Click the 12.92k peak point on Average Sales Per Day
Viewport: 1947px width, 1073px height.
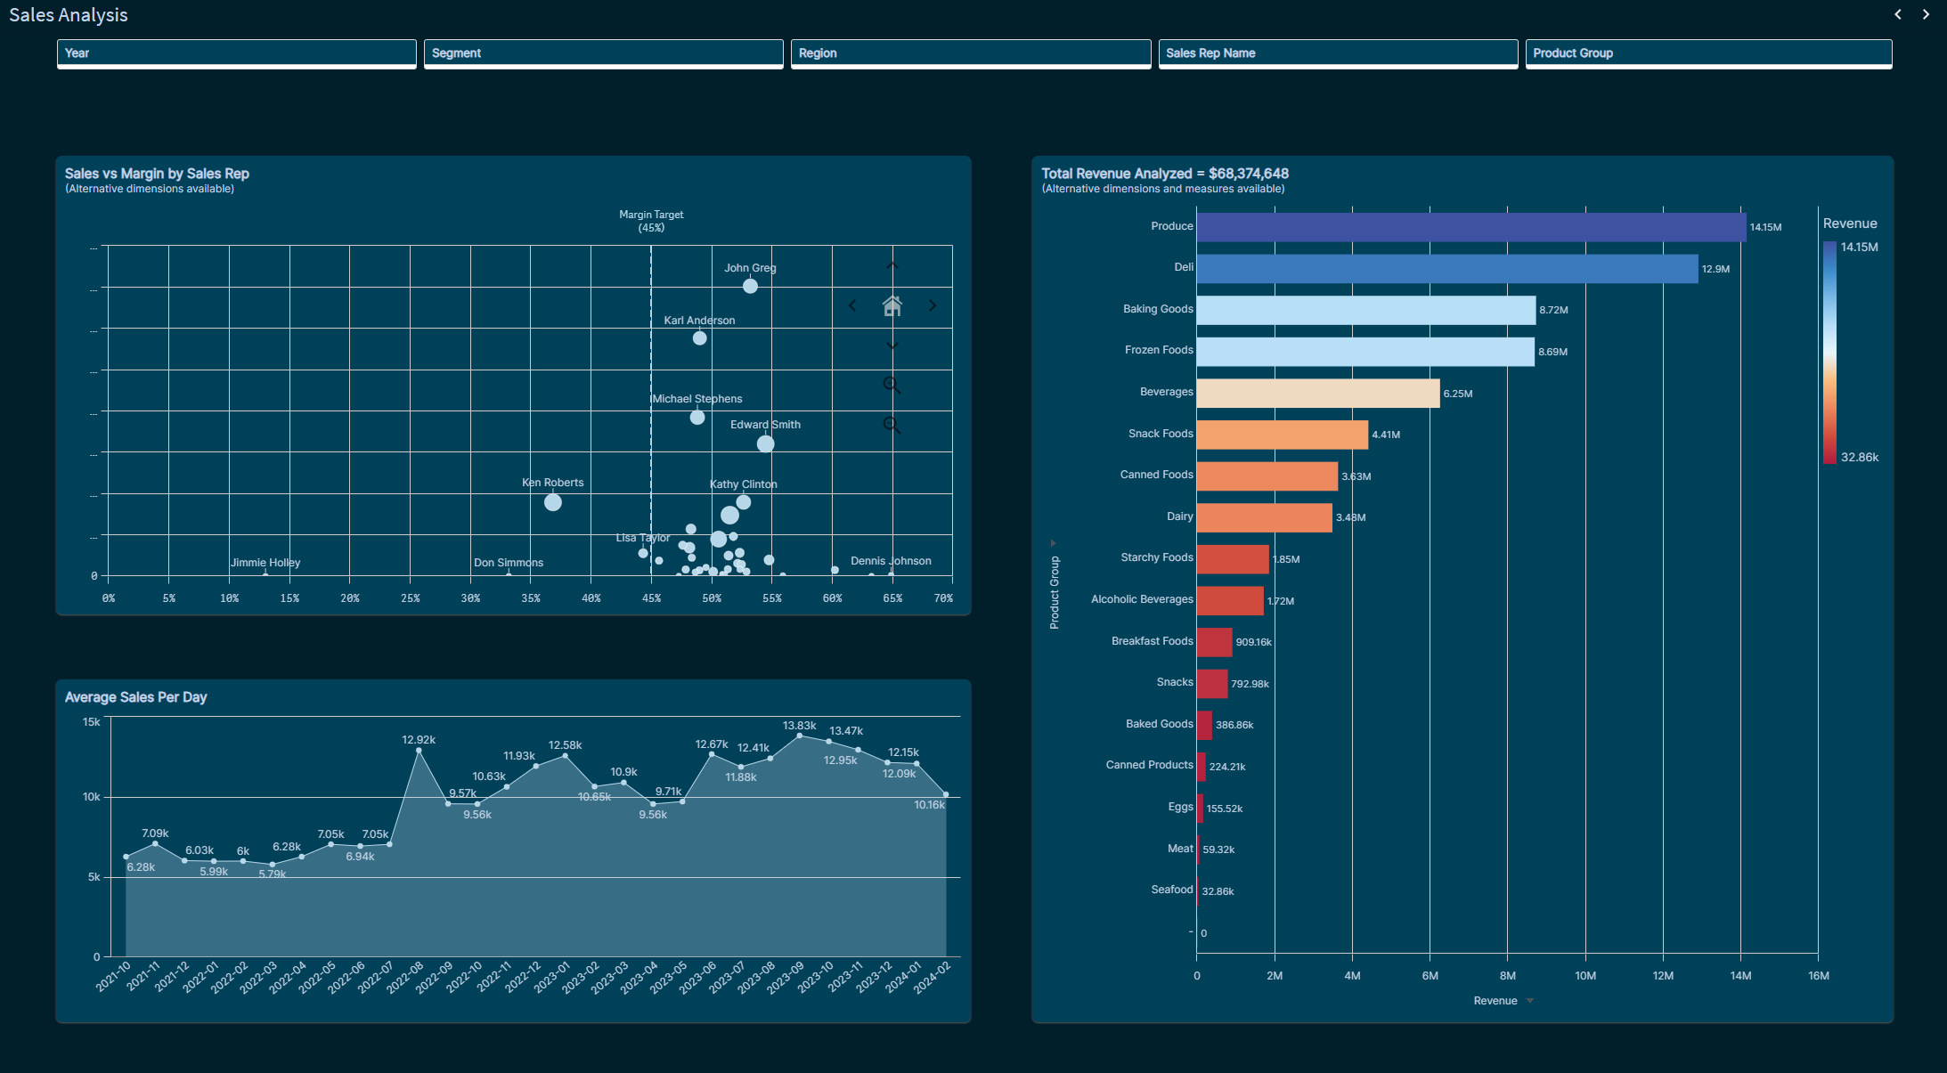419,749
